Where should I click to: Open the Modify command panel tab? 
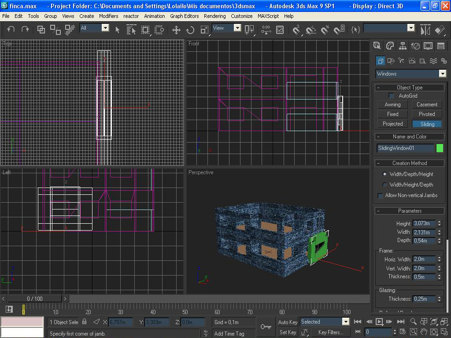click(x=390, y=46)
